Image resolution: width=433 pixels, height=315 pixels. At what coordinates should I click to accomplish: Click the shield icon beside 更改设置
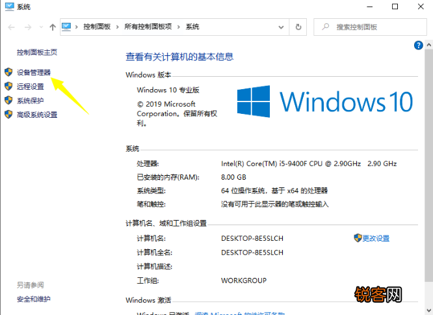(x=358, y=238)
